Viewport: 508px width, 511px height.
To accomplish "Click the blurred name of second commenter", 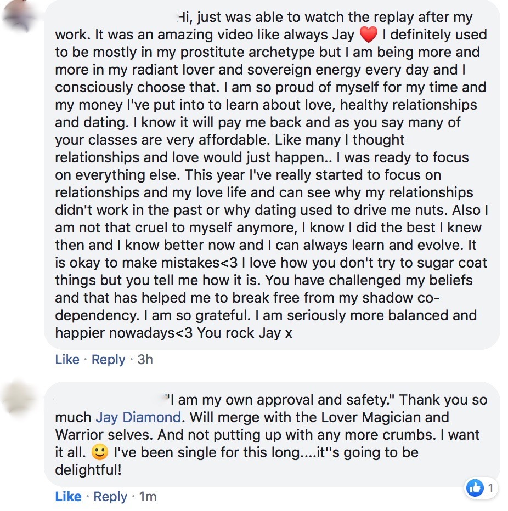I will pyautogui.click(x=110, y=400).
